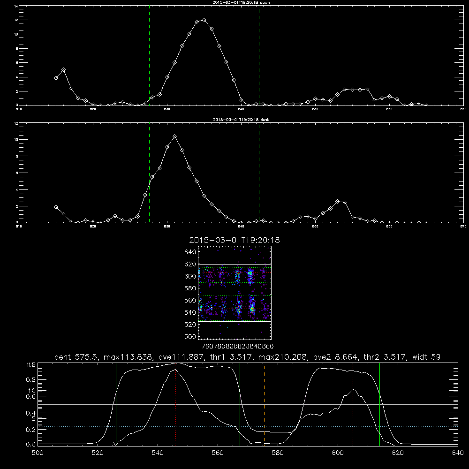This screenshot has width=469, height=469.
Task: Click x-axis label '580' of the bottom plot
Action: pos(278,453)
